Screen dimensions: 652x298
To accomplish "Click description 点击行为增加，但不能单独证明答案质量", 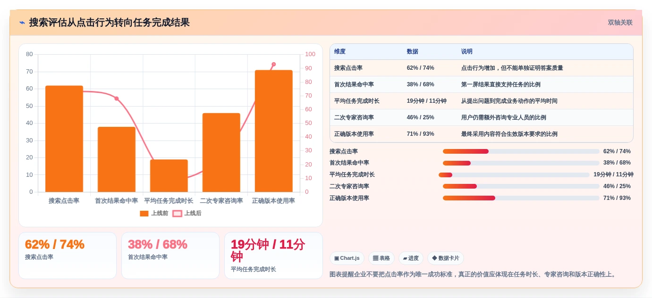I will [x=512, y=68].
